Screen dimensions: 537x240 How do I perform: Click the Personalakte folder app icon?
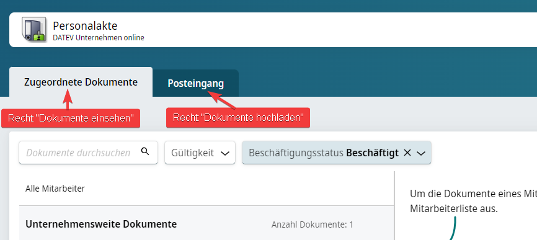pyautogui.click(x=34, y=30)
